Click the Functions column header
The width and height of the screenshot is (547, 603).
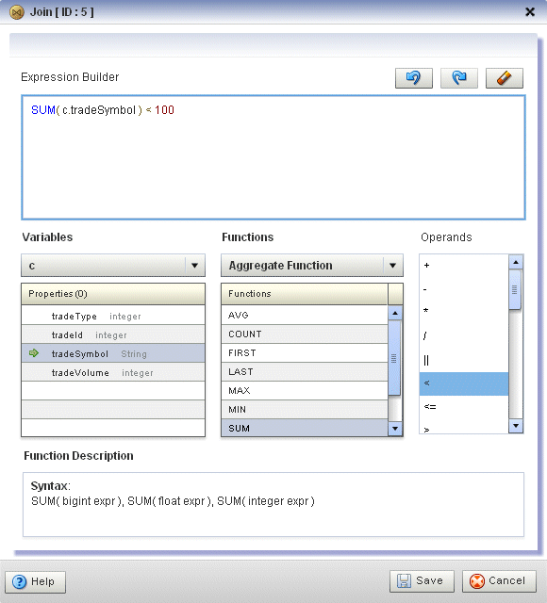coord(304,294)
